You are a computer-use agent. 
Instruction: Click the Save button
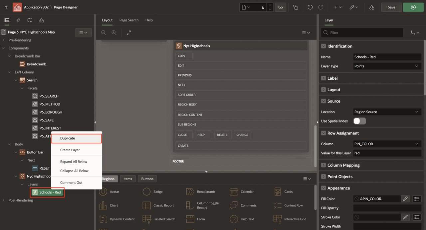click(391, 7)
